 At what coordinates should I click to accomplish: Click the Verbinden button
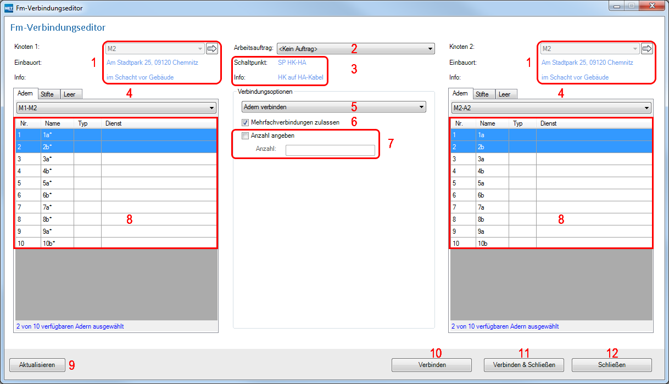pyautogui.click(x=432, y=365)
